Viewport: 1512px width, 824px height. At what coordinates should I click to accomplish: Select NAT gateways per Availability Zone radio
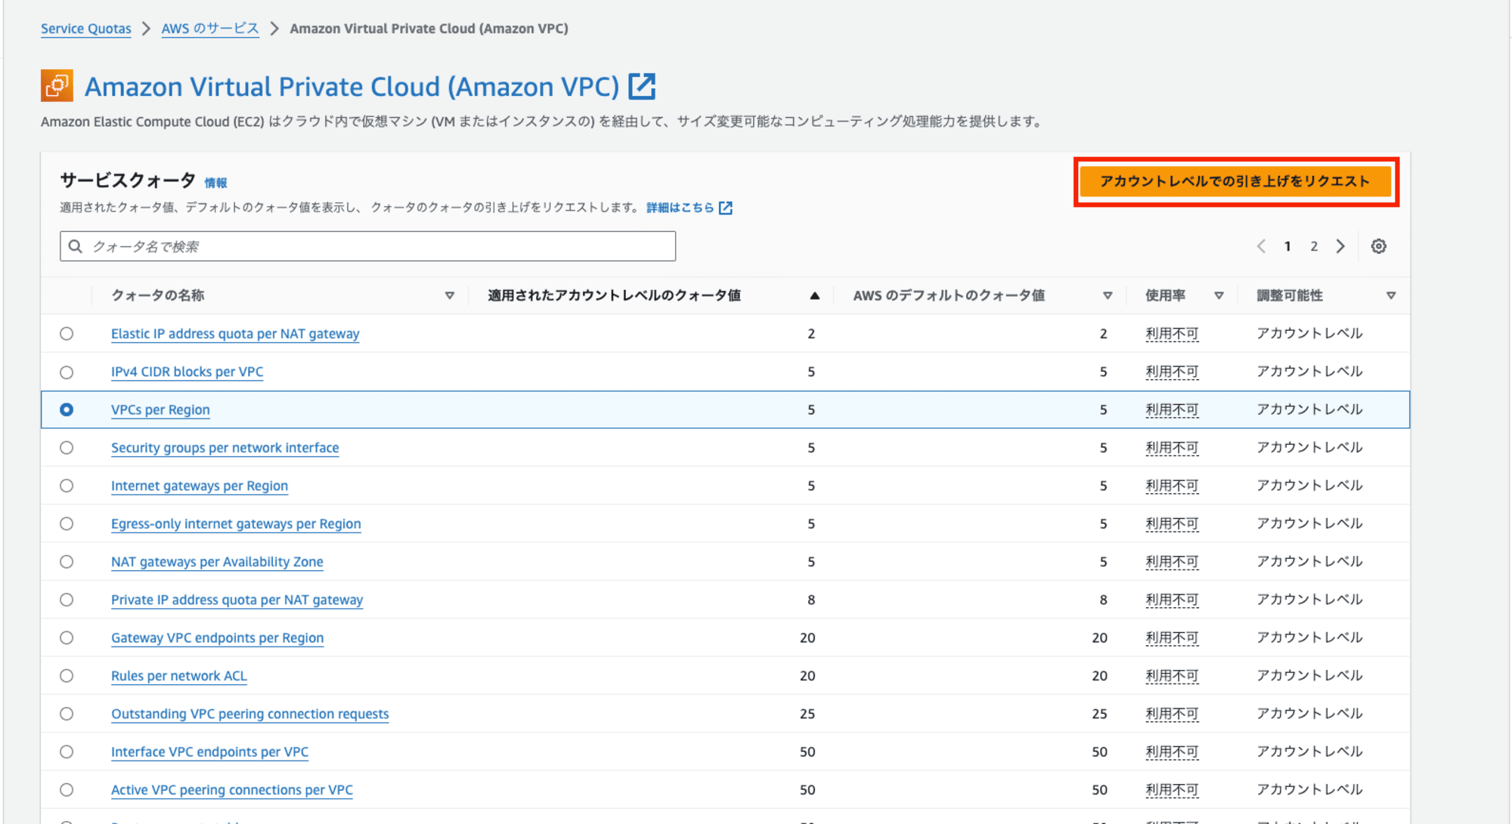pos(67,562)
